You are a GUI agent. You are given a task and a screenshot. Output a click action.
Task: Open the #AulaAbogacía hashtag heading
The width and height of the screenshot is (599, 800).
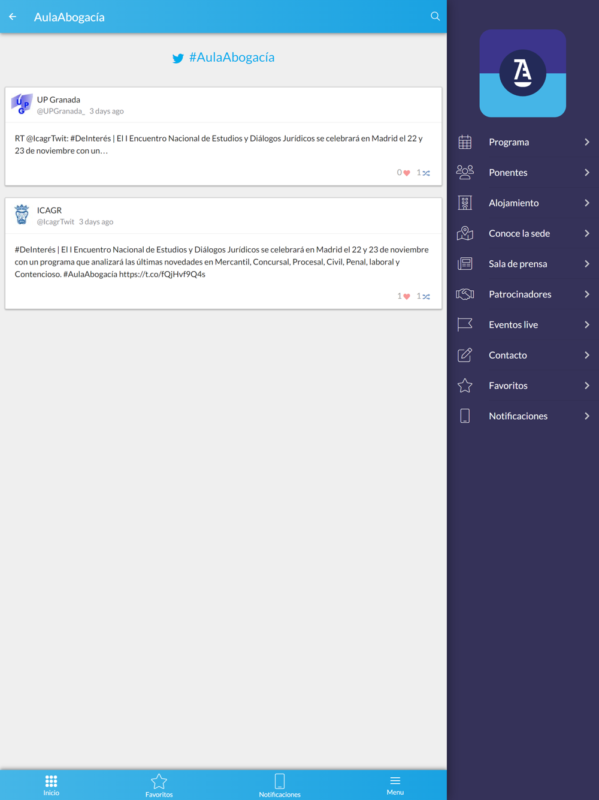click(x=232, y=57)
